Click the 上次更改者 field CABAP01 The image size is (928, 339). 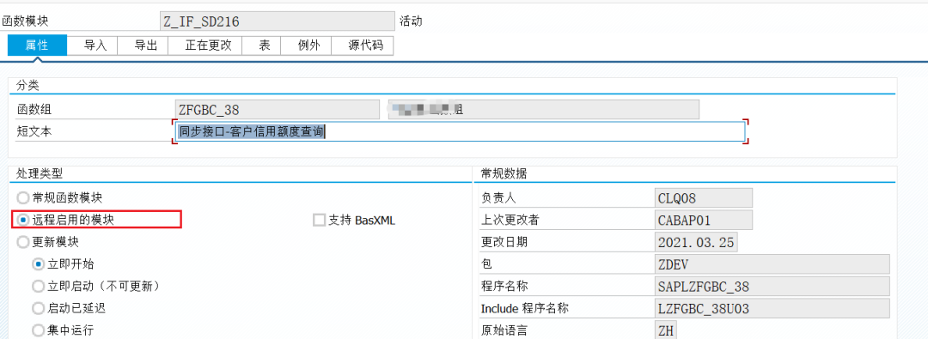pyautogui.click(x=705, y=220)
